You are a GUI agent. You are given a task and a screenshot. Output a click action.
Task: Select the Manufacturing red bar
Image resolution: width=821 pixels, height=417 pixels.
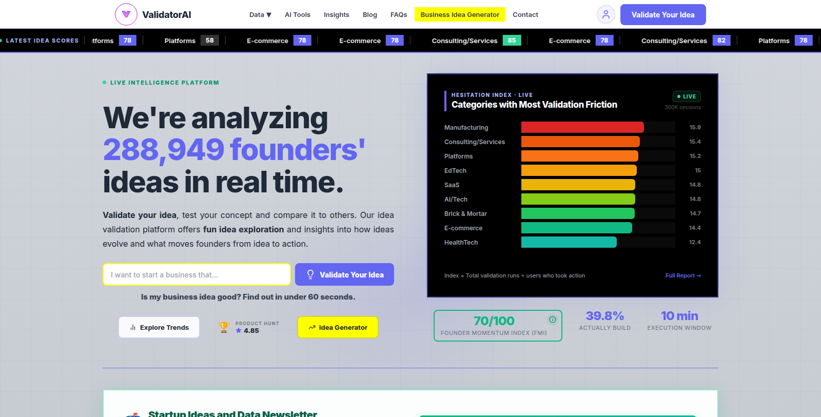point(582,127)
